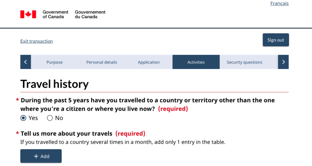Screen dimensions: 312x166
Task: Click the Travel history heading
Action: click(55, 84)
